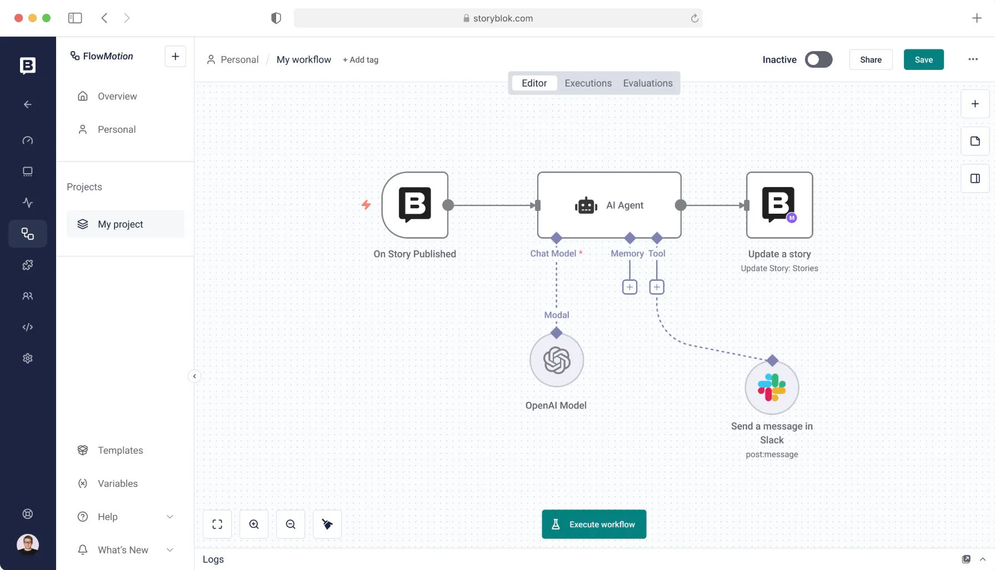The width and height of the screenshot is (995, 570).
Task: Expand the Logs panel
Action: 982,559
